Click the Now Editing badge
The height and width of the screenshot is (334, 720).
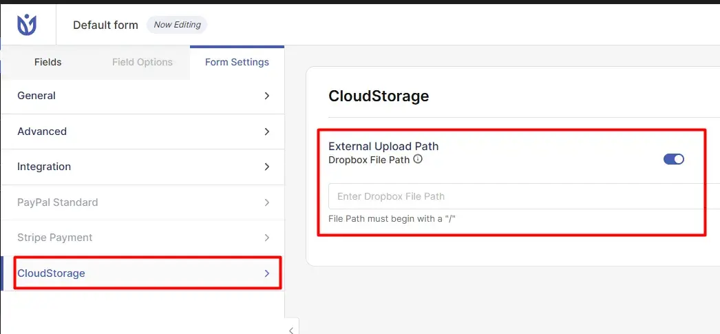coord(177,25)
